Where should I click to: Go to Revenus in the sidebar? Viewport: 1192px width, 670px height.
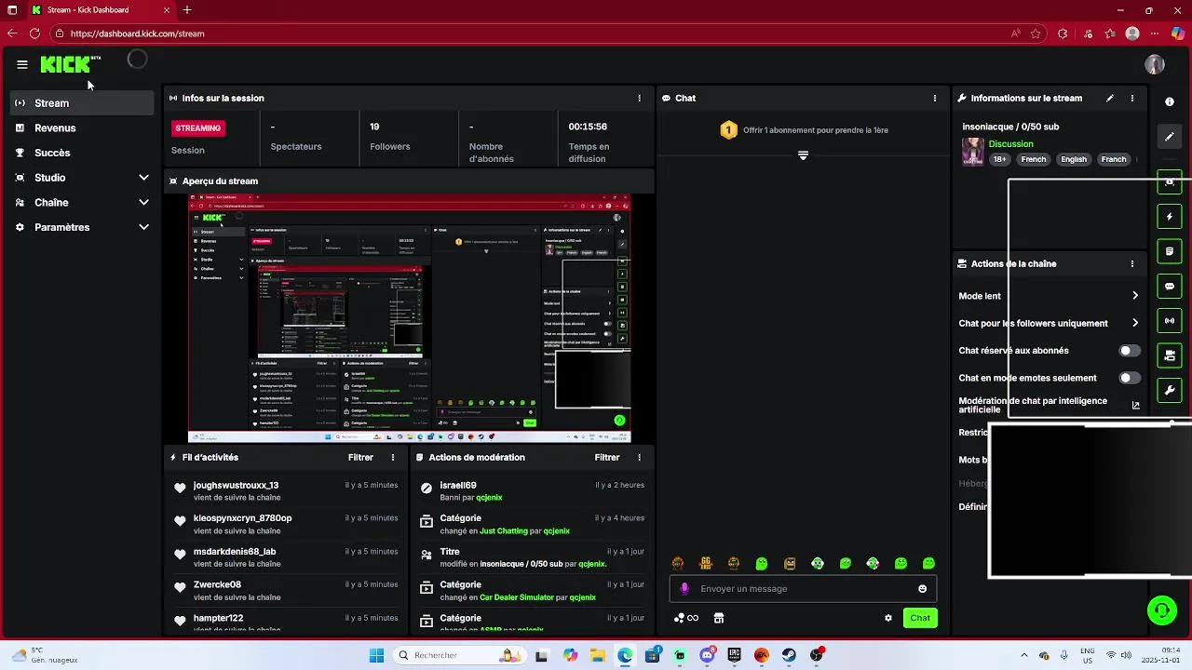(82, 128)
